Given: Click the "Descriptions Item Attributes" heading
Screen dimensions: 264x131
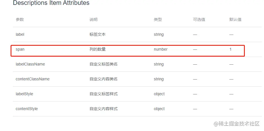Looking at the screenshot, I should [x=51, y=3].
